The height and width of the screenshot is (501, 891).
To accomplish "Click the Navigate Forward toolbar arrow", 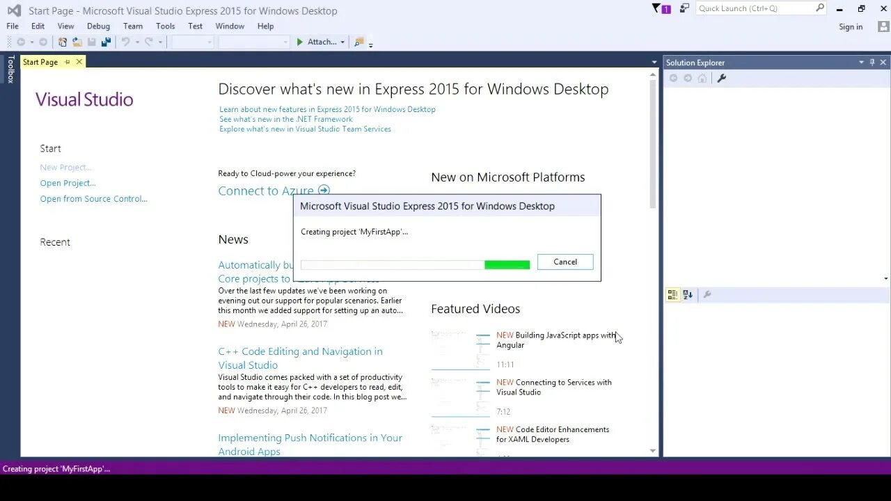I will point(43,42).
